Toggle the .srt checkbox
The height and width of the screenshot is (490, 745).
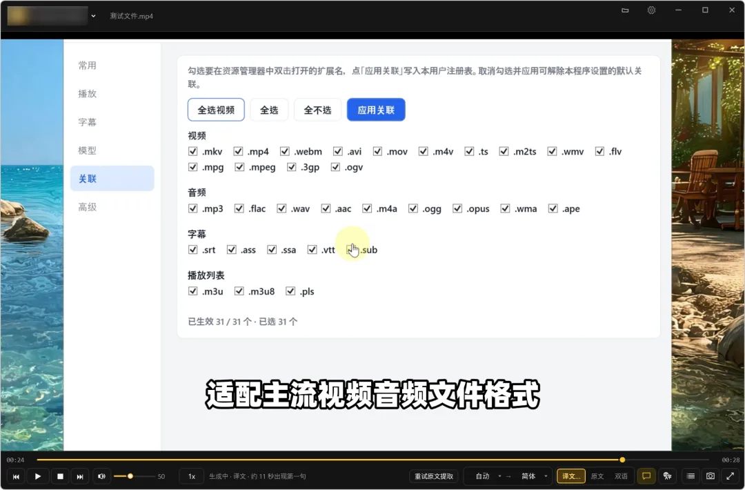tap(192, 250)
